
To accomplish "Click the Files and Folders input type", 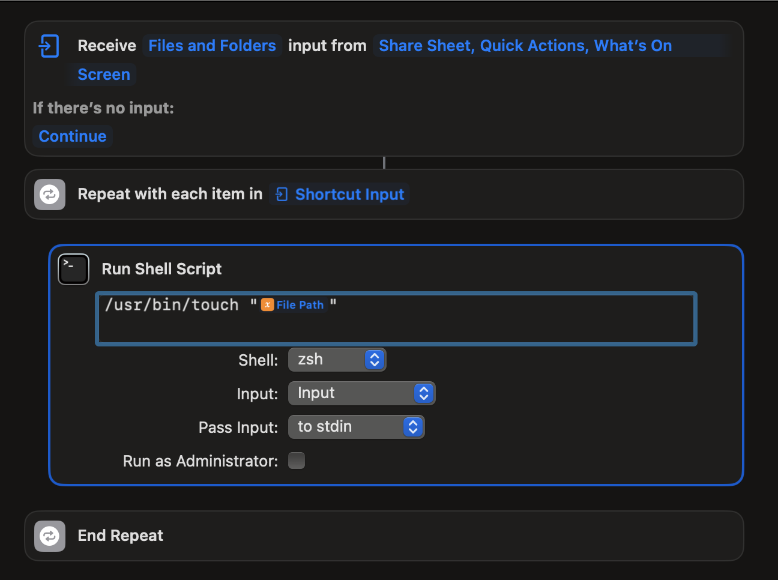I will point(212,46).
